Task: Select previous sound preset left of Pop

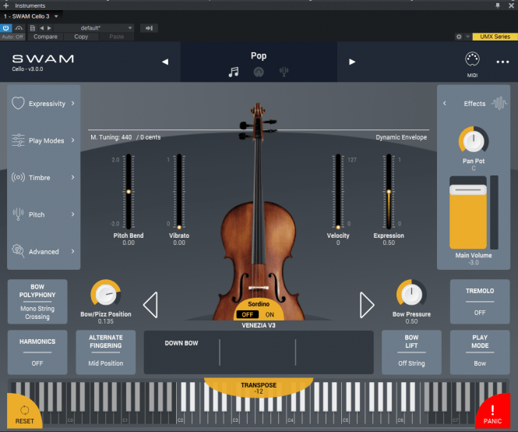Action: (165, 62)
